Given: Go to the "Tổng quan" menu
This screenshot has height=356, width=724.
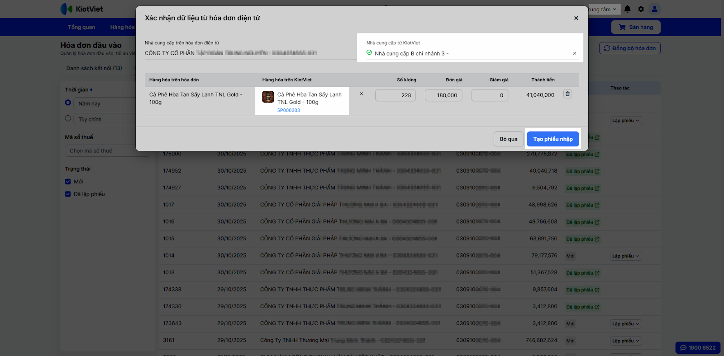Looking at the screenshot, I should 81,27.
